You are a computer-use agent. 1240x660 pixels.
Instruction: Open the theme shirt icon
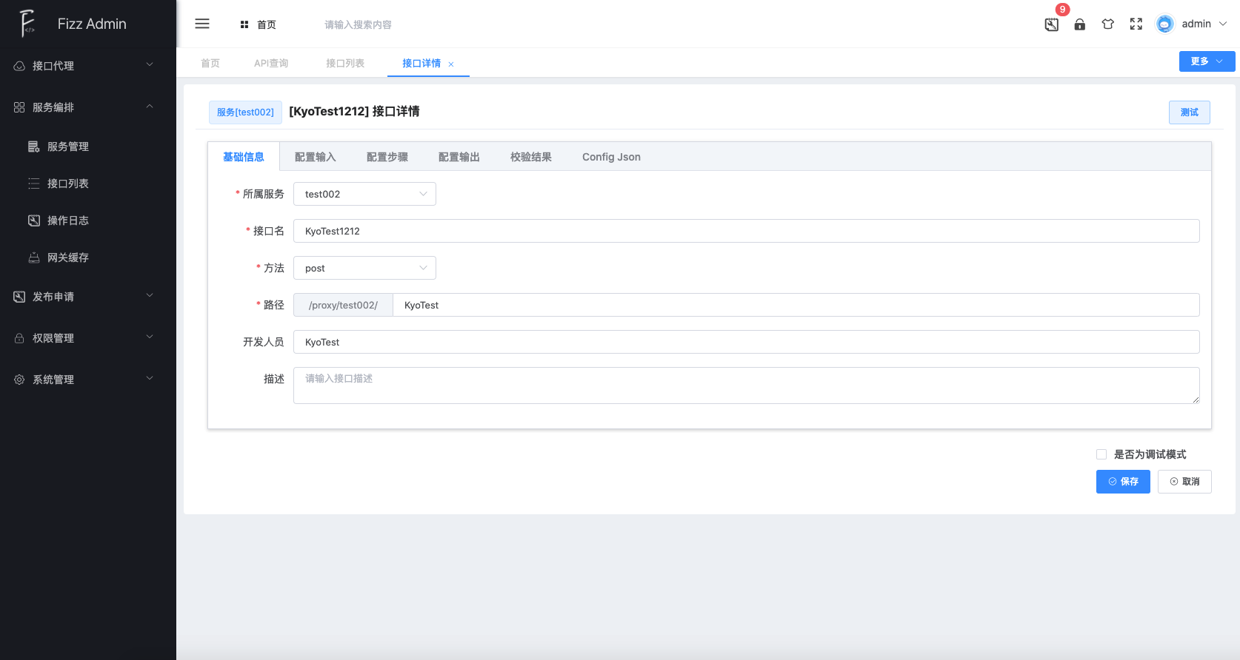click(1108, 24)
